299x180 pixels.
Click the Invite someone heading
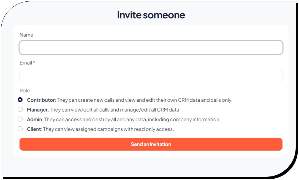click(x=151, y=15)
